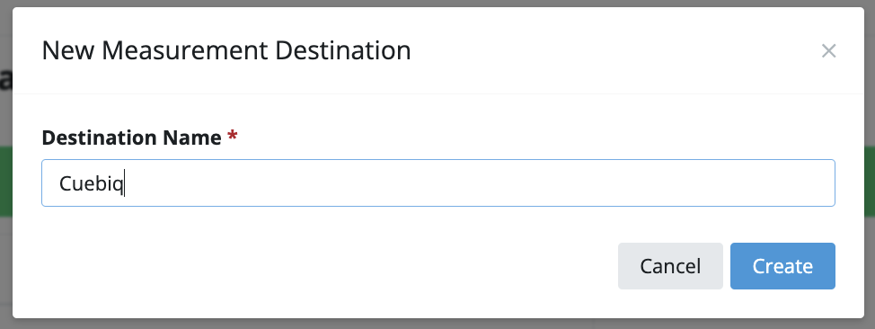Click the 'Cuebiq' text in the field
Screen dimensions: 875x329
coord(91,183)
